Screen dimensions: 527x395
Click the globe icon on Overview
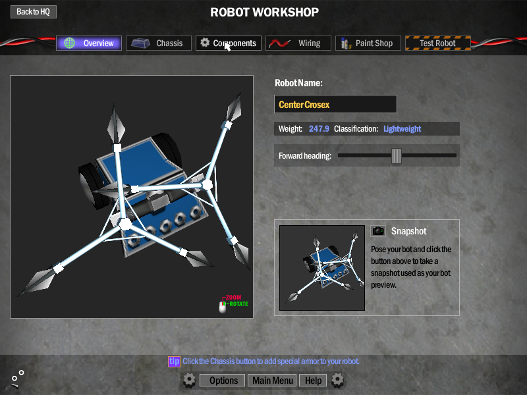pyautogui.click(x=70, y=43)
